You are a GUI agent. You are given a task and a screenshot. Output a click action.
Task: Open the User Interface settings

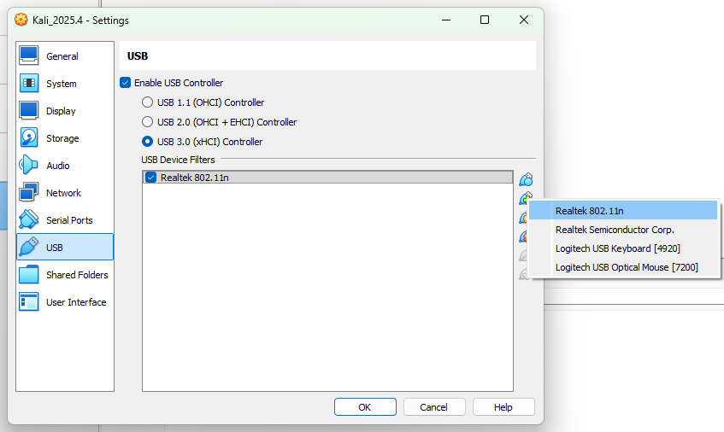[x=75, y=302]
